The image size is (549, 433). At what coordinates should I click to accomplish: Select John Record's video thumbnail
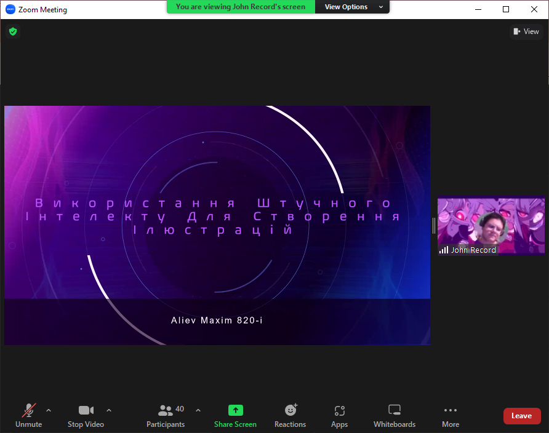[x=491, y=226]
